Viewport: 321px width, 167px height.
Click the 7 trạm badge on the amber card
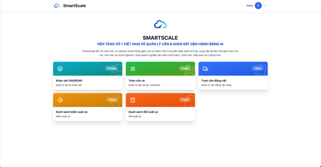point(112,100)
